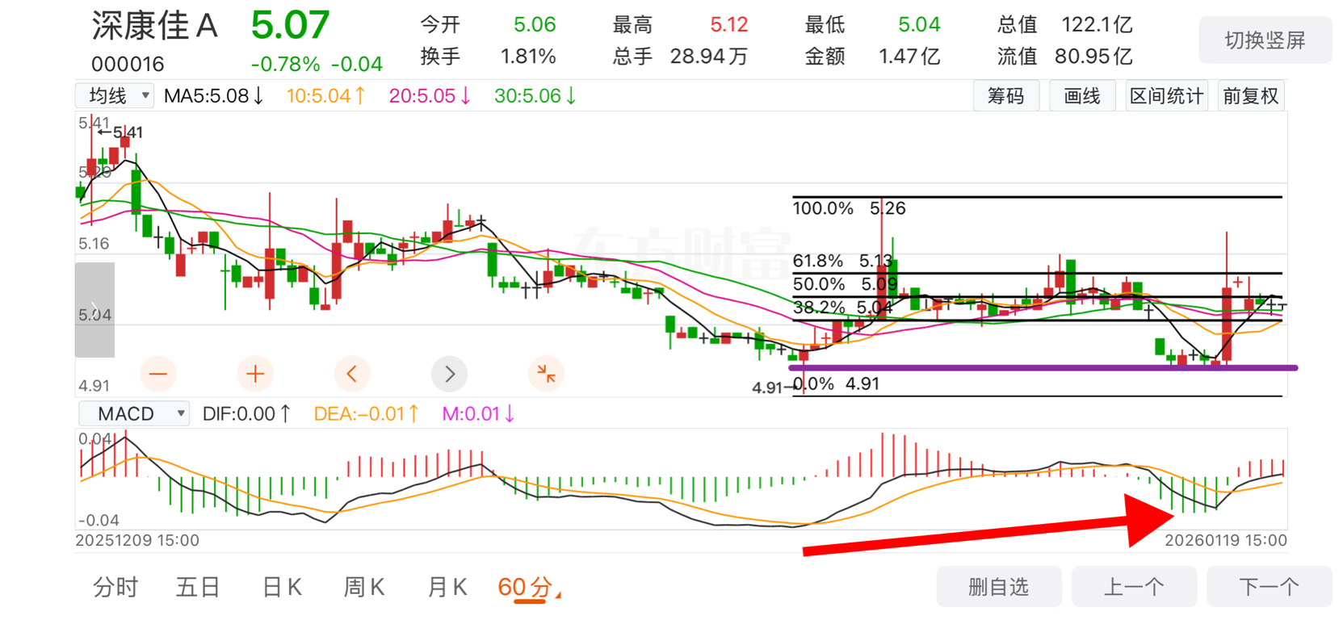Tap start timestamp 20251209 15:00

tap(137, 540)
